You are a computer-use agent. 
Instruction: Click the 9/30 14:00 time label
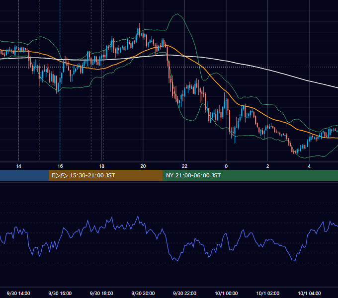pyautogui.click(x=18, y=293)
